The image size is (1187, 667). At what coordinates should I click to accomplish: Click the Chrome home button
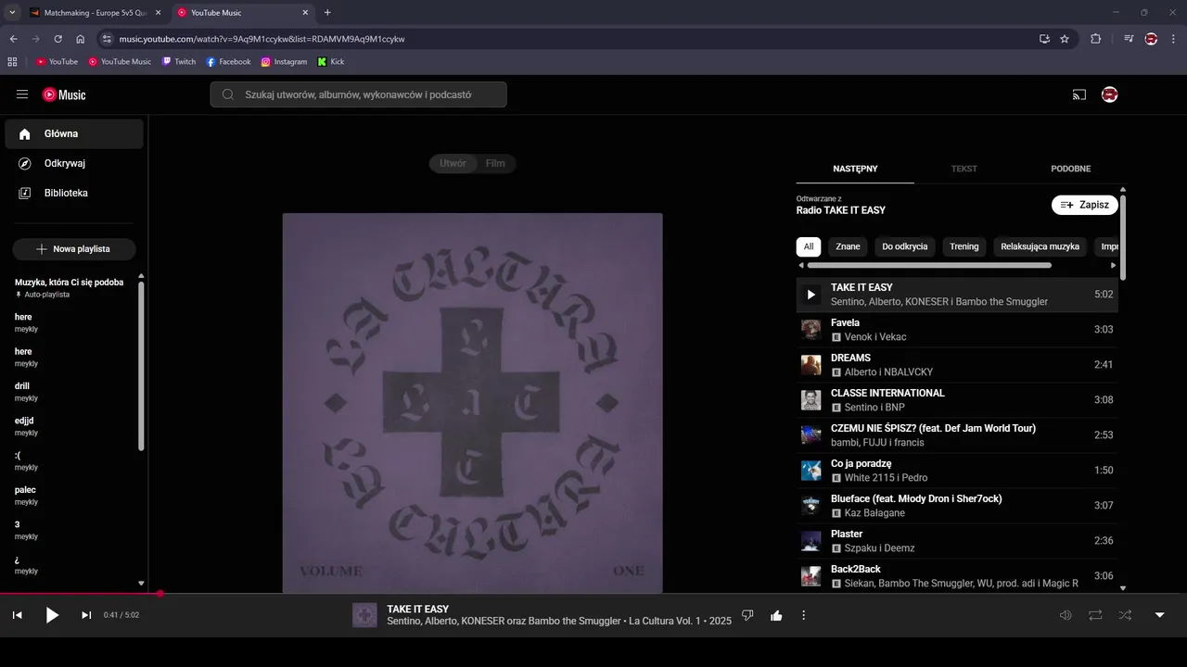pos(81,39)
